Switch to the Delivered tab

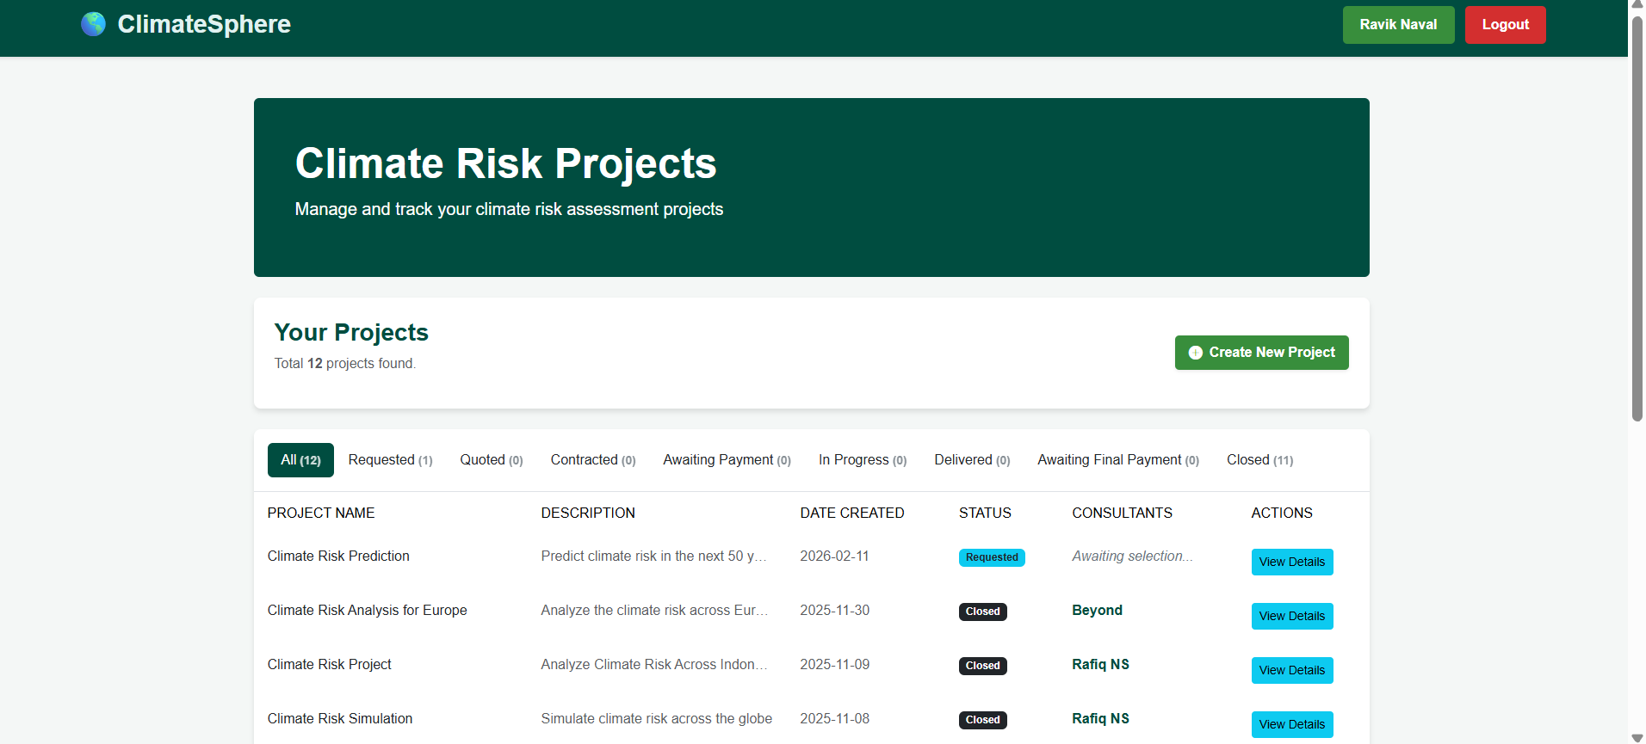click(x=971, y=460)
